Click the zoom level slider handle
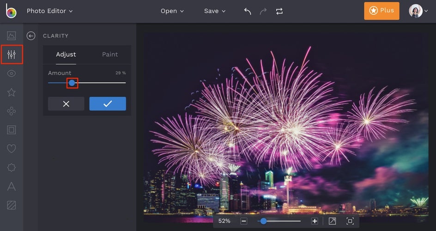This screenshot has width=436, height=231. [263, 221]
